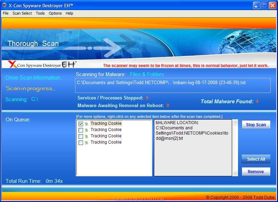Click the Malware Awaiting Removal on Reboot label
This screenshot has height=202, width=278.
(121, 106)
